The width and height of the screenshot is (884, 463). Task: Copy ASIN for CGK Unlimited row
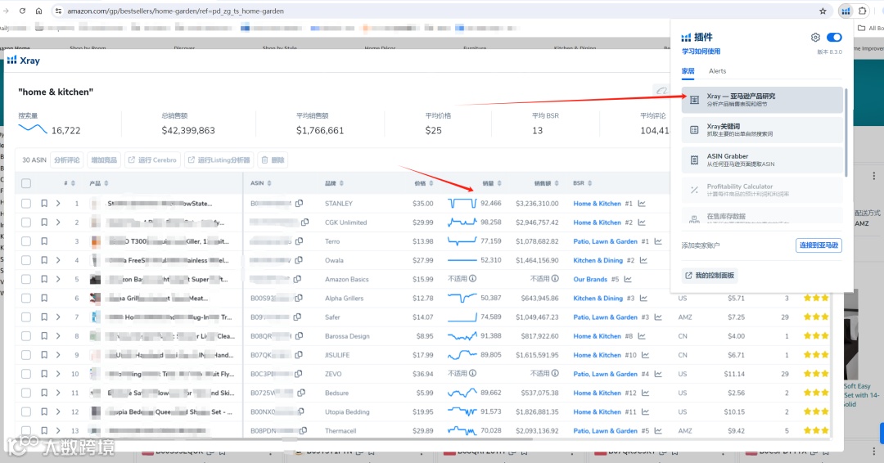pos(305,223)
